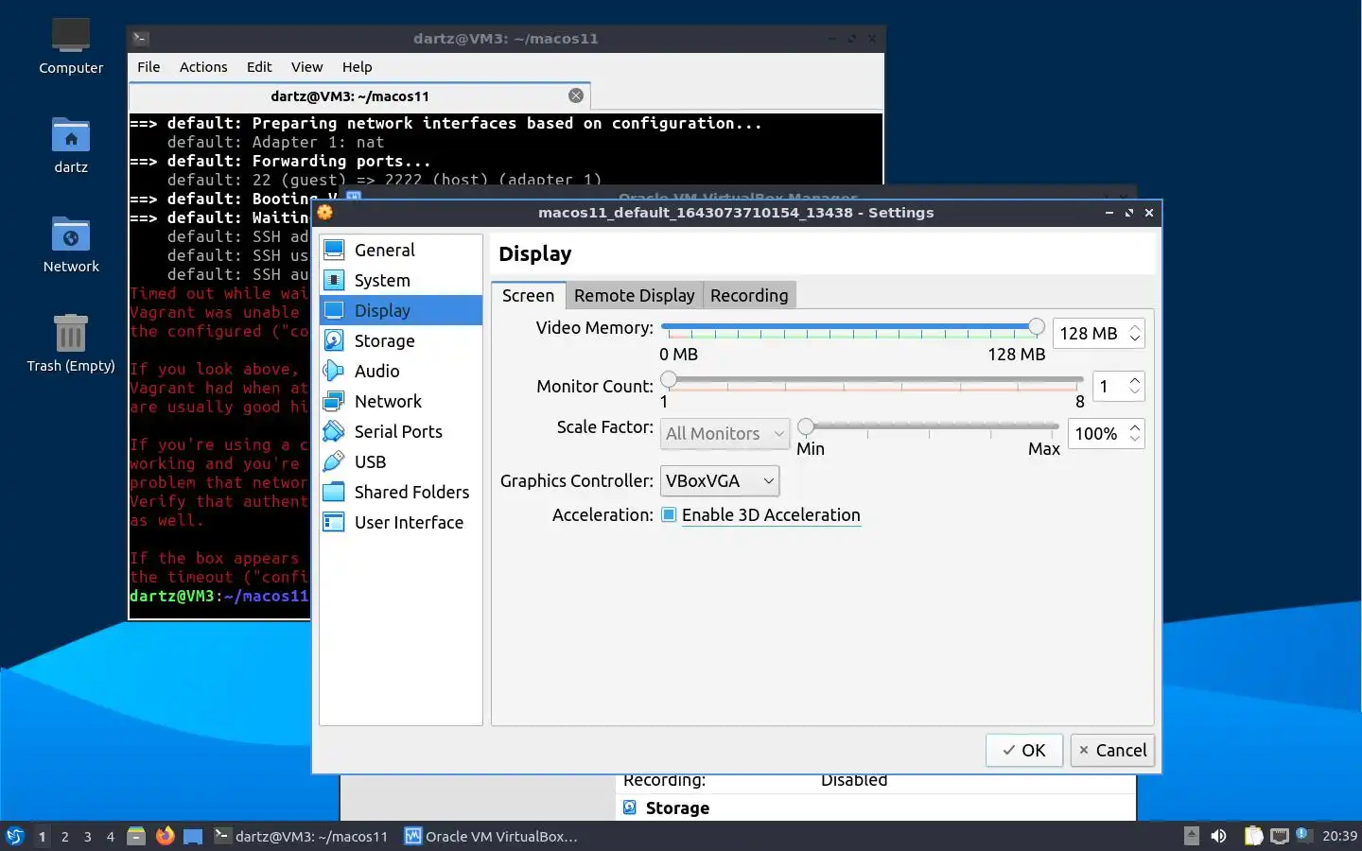The image size is (1362, 851).
Task: Open Serial Ports category icon
Action: point(334,431)
